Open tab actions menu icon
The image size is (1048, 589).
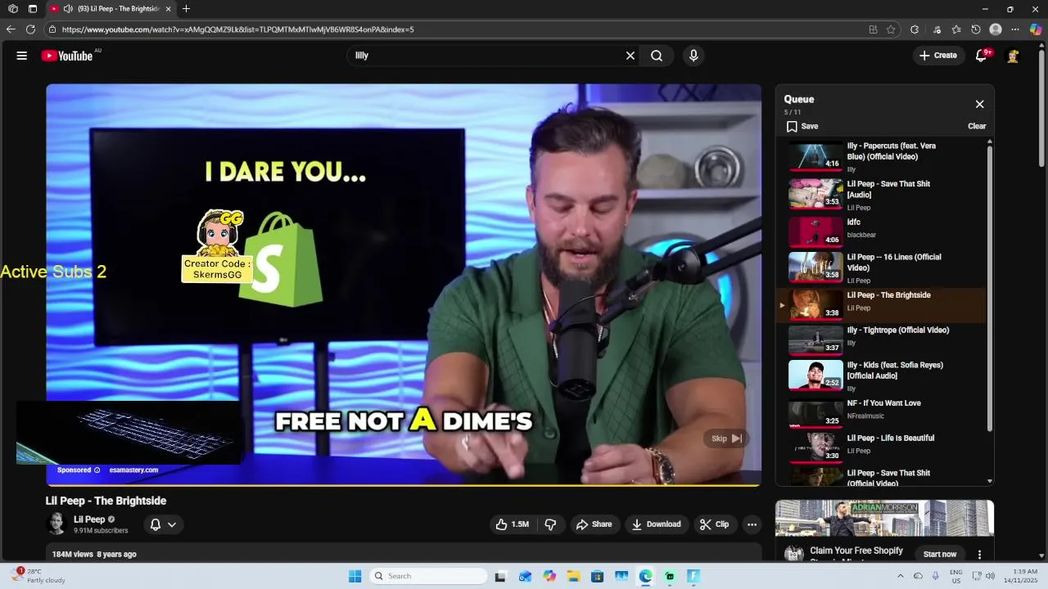pyautogui.click(x=32, y=9)
